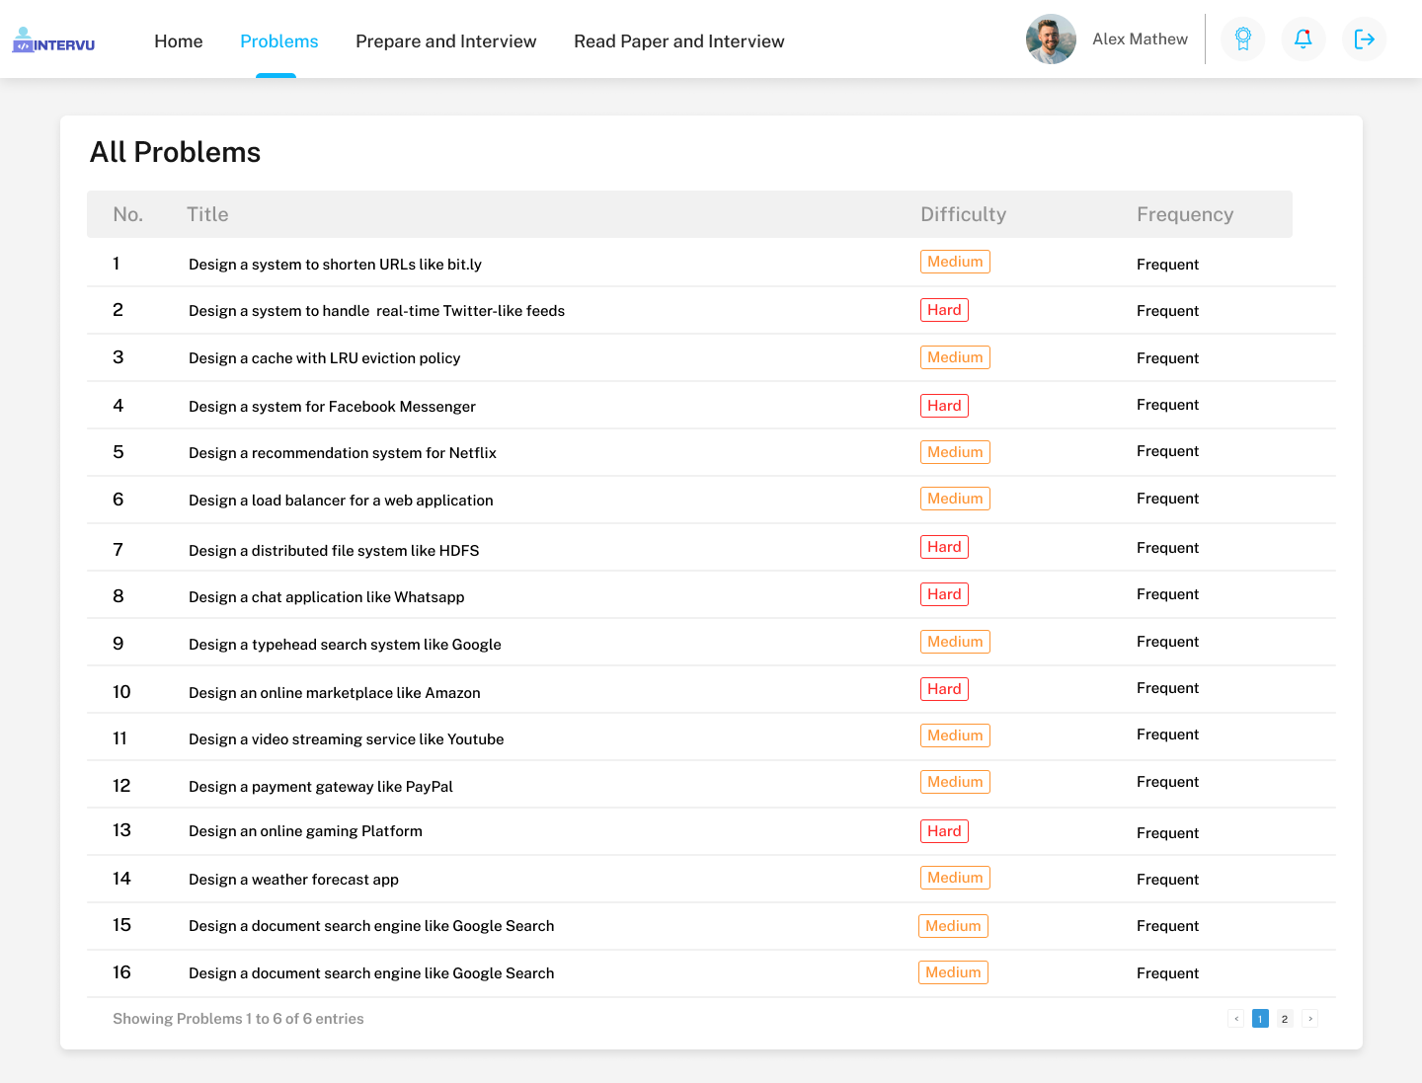Open the load balancer problem
Screen dimensions: 1422x1083
click(341, 501)
